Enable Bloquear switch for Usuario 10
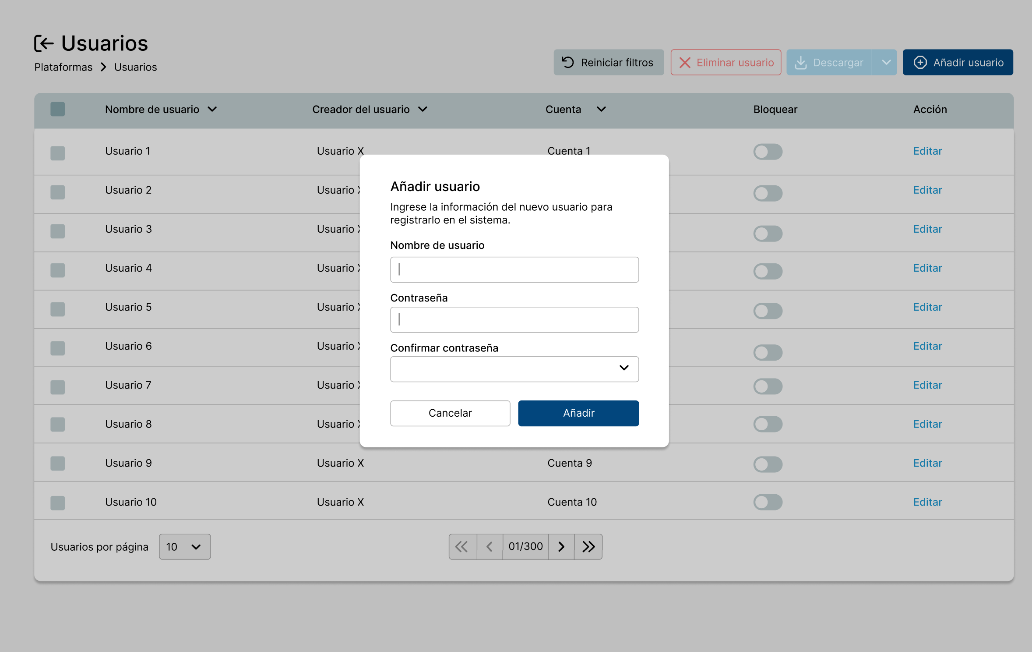This screenshot has height=652, width=1032. [768, 502]
